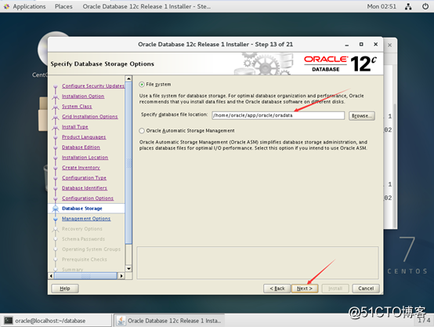Switch to oracle@localhost terminal in taskbar
The image size is (434, 327).
[56, 321]
